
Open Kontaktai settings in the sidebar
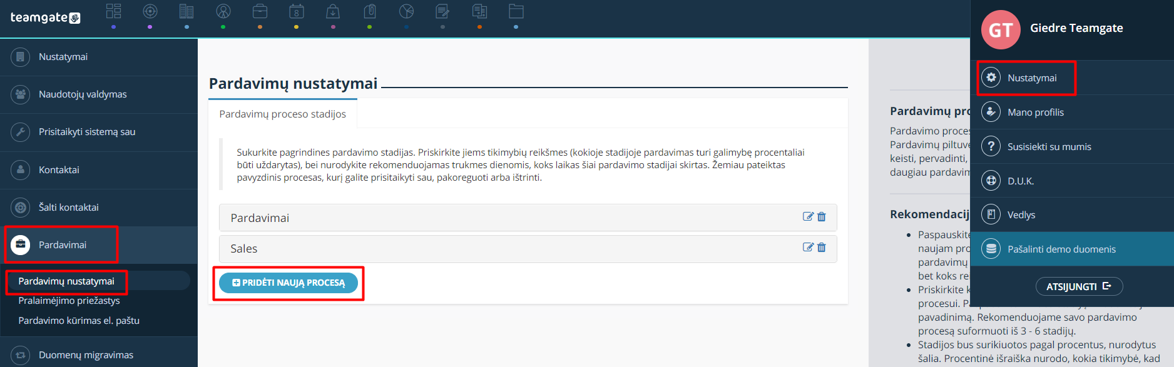(99, 170)
